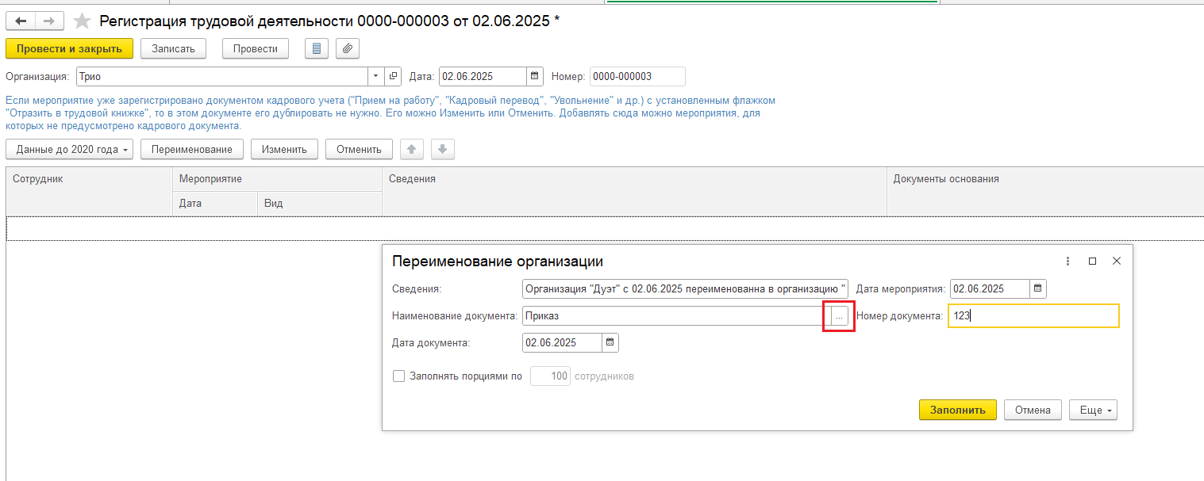Click Провести и закрыть

(x=69, y=49)
